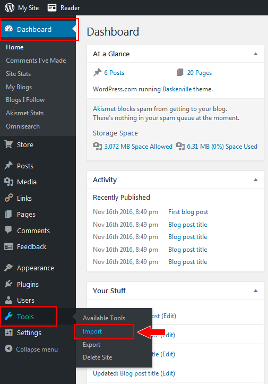
Task: Click the Users person icon
Action: tap(8, 300)
